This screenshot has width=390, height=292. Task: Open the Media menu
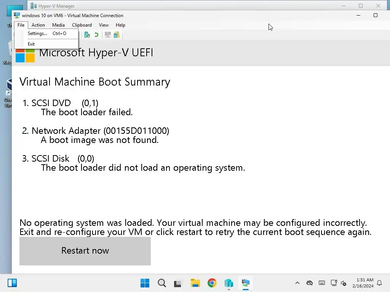58,25
